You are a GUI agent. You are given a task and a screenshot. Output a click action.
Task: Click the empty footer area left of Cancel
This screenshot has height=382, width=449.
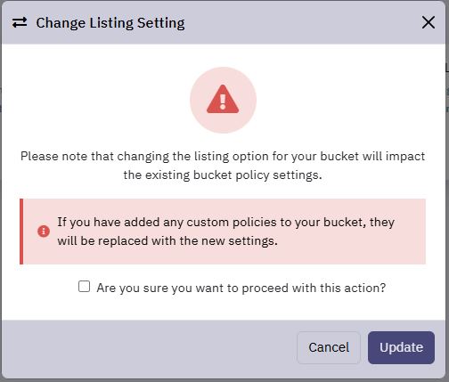coord(149,347)
